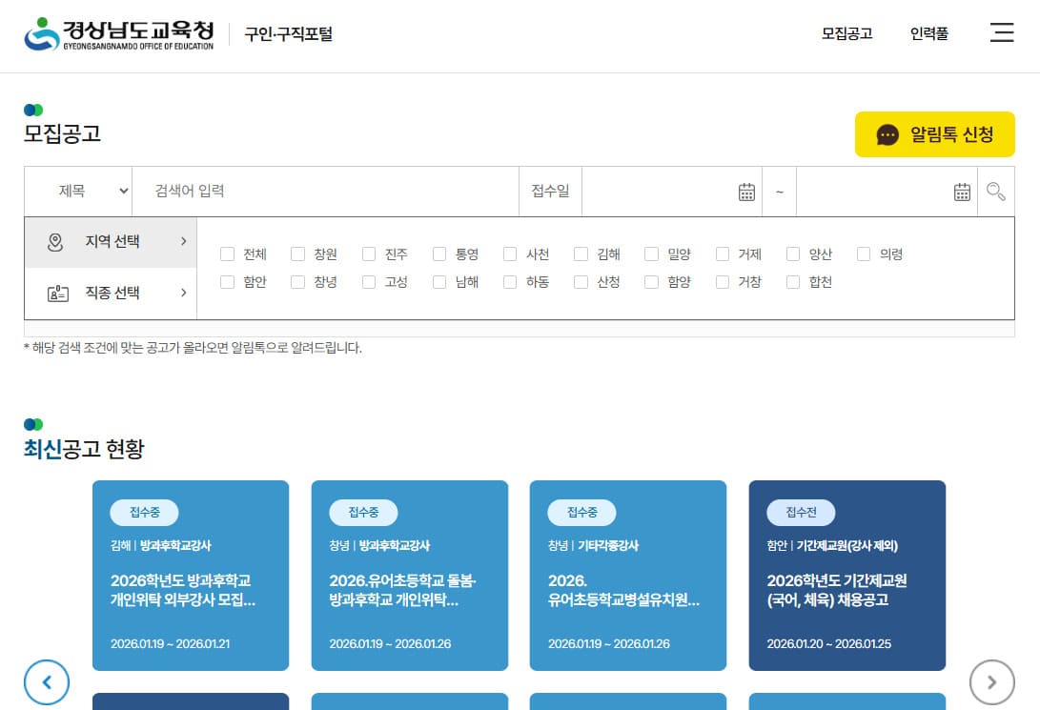Tick the 거제 checkbox

point(723,254)
